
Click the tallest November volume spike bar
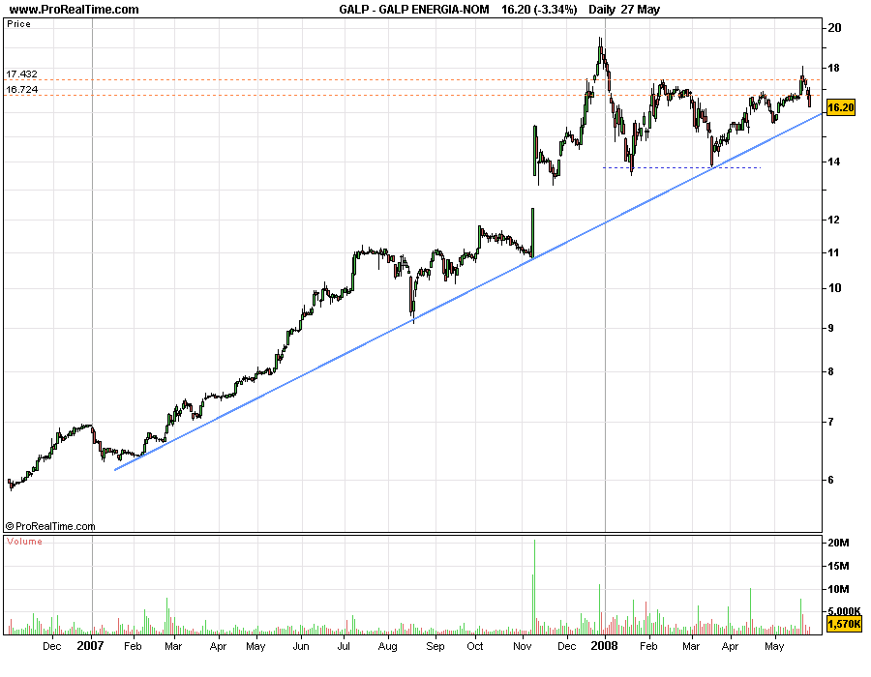[x=534, y=586]
